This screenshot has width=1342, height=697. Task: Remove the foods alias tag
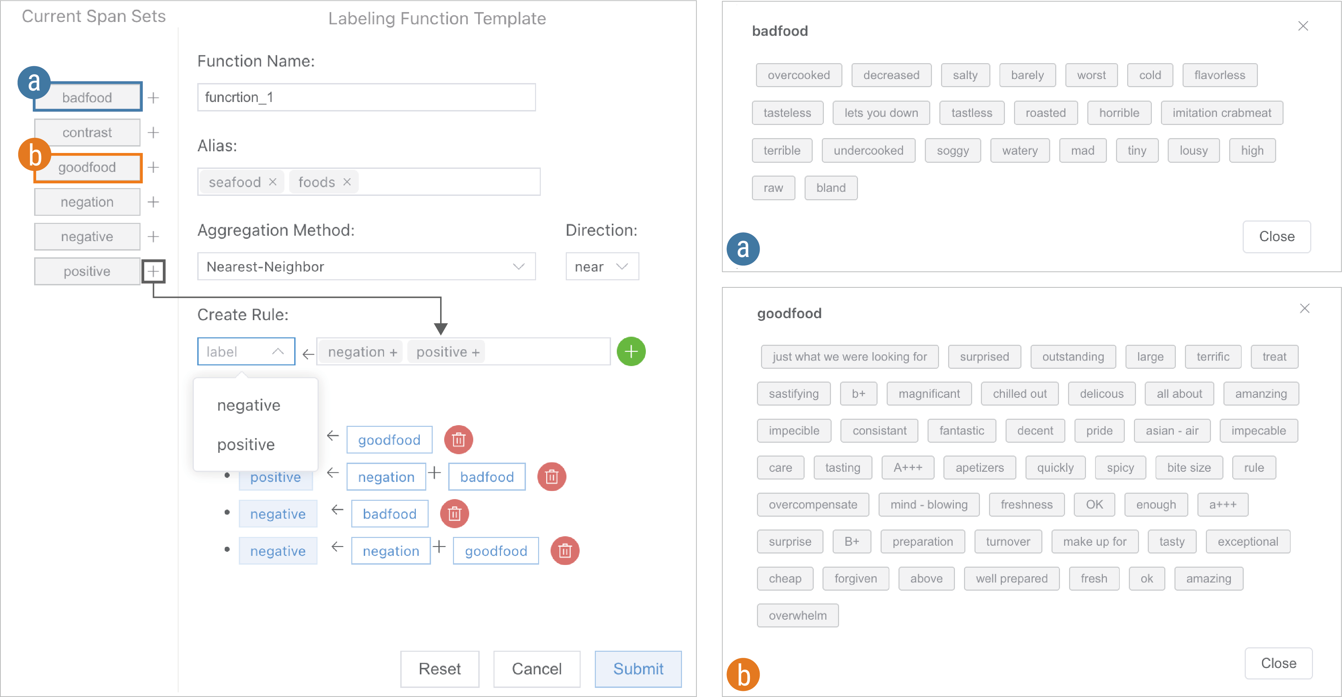(x=347, y=182)
